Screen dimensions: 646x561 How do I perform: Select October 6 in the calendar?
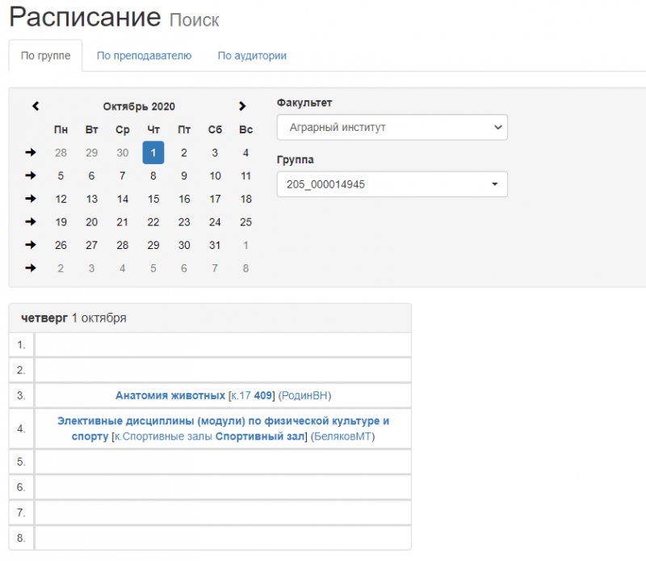point(91,175)
